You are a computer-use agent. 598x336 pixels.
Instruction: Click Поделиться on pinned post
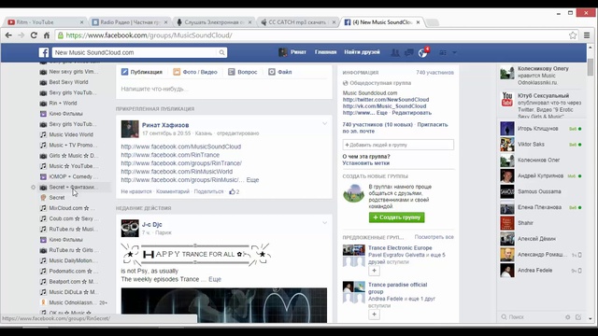[x=208, y=191]
